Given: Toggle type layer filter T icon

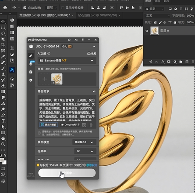Looking at the screenshot, I should coord(181,9).
